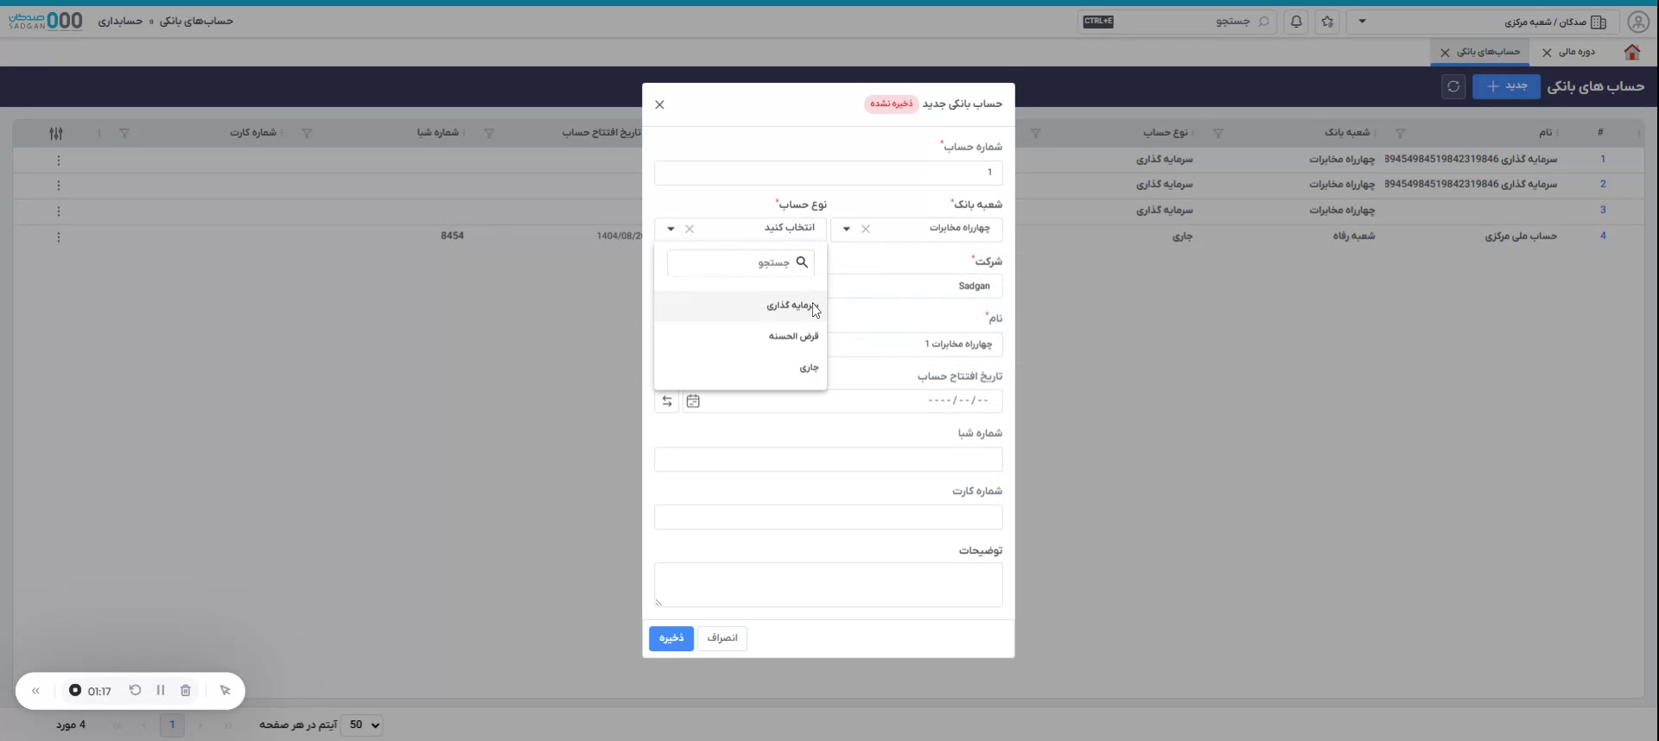
Task: Close the حساب‌های بانکی tab
Action: 1445,53
